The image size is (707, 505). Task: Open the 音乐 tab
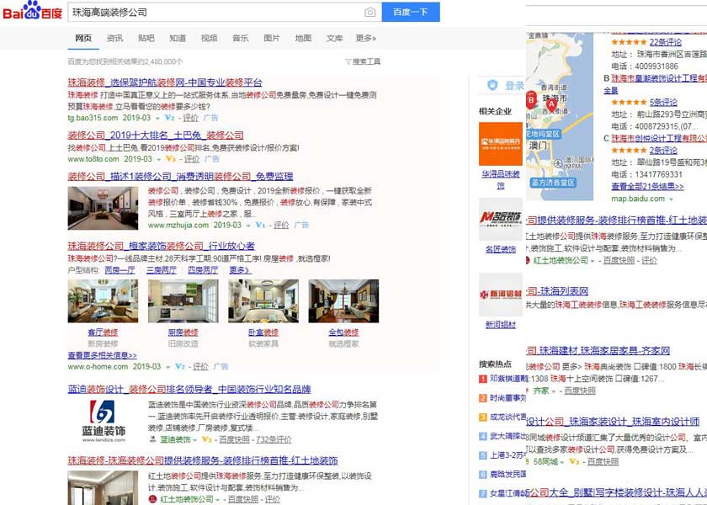tap(241, 39)
